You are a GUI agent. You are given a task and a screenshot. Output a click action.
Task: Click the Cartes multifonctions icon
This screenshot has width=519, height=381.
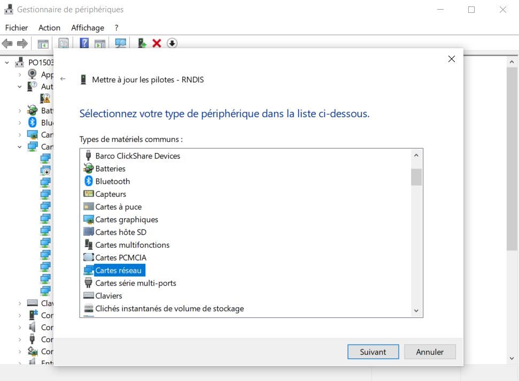click(88, 245)
